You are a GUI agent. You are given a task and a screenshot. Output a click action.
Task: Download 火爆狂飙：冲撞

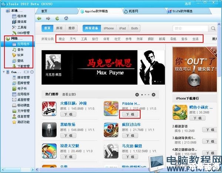(68, 114)
